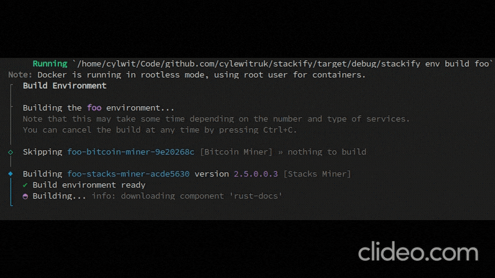Select the foo-bitcoin-miner-9e20268c service name
The width and height of the screenshot is (495, 278).
(x=130, y=152)
